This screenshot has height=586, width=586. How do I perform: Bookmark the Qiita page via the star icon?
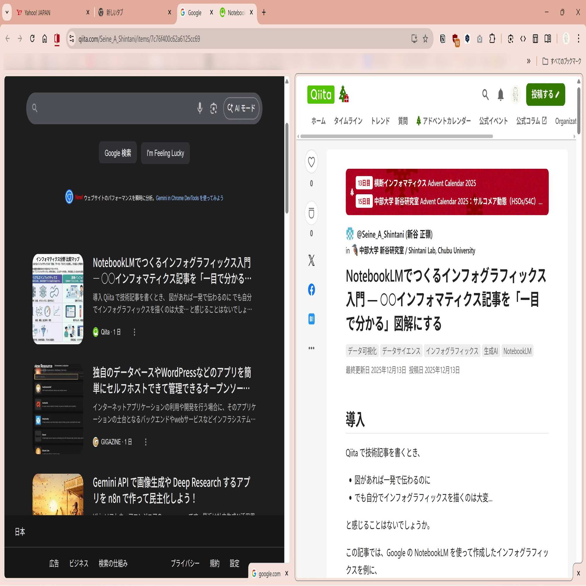(x=425, y=39)
